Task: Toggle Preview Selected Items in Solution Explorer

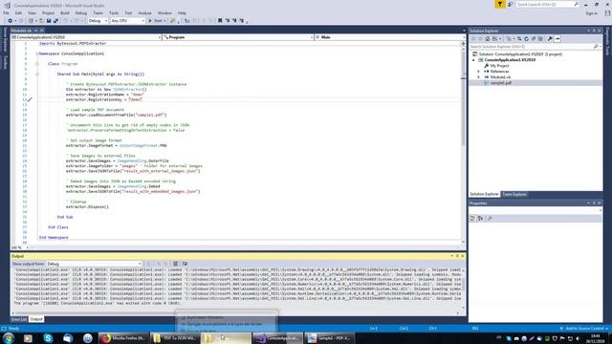Action: coord(557,38)
